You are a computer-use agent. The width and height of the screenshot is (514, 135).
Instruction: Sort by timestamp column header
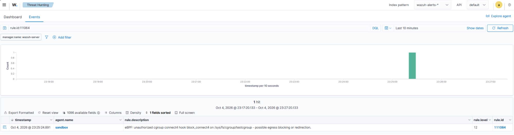[23, 120]
